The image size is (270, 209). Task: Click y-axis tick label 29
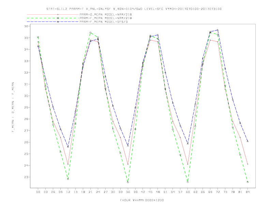(x=26, y=108)
